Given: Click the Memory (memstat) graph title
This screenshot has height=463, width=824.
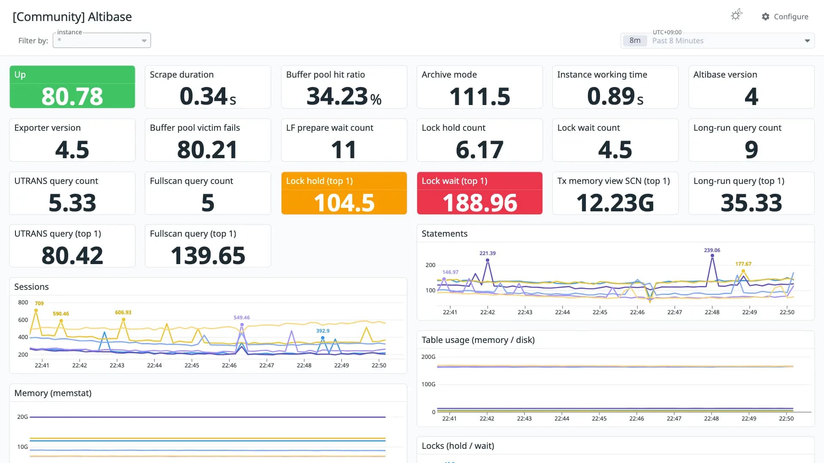Looking at the screenshot, I should [53, 393].
